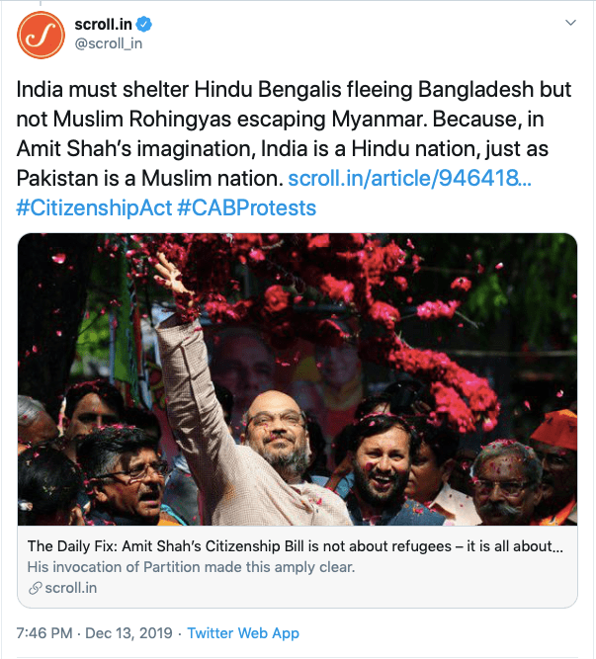This screenshot has width=596, height=659.
Task: Click the chain link icon in the card footer
Action: point(36,588)
